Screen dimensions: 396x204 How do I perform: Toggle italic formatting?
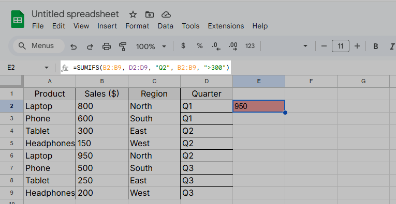point(392,46)
